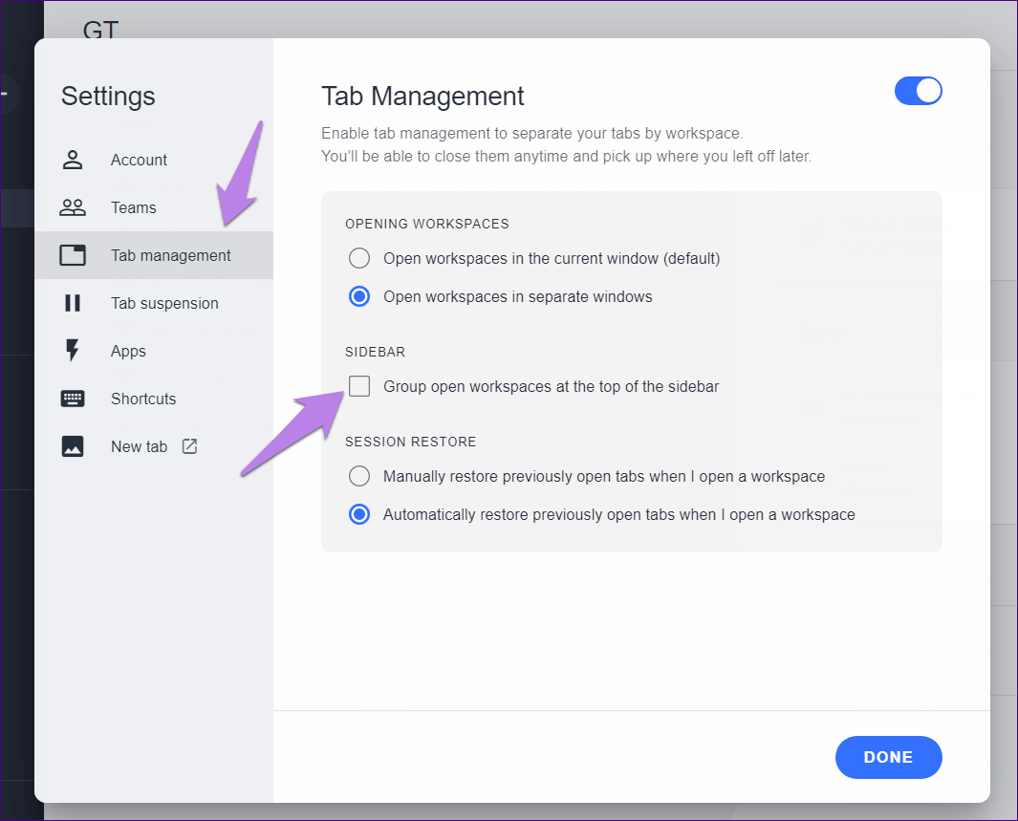This screenshot has height=821, width=1018.
Task: Click the Account person icon
Action: click(72, 160)
